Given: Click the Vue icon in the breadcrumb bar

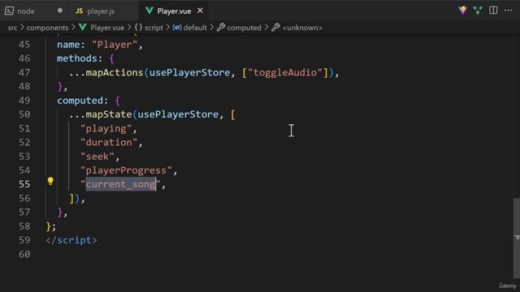Looking at the screenshot, I should click(x=83, y=28).
